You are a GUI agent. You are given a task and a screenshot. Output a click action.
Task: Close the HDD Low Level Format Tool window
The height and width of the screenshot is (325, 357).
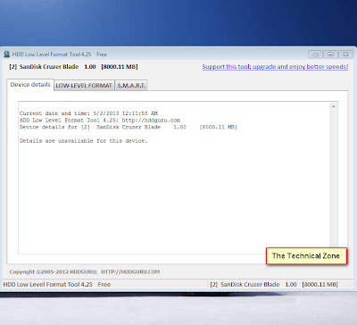[345, 54]
